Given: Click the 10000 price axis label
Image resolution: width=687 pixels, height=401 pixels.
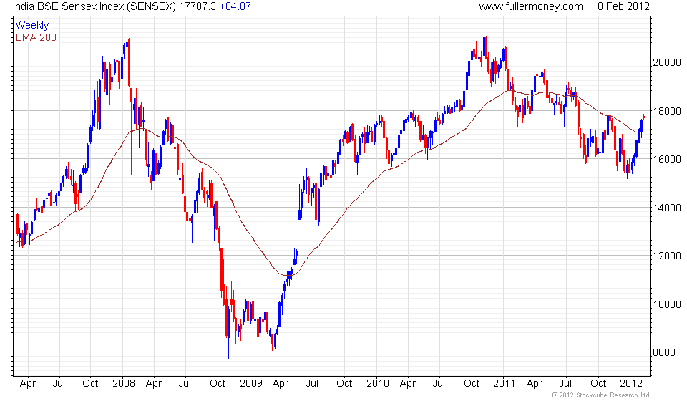Looking at the screenshot, I should pyautogui.click(x=667, y=304).
